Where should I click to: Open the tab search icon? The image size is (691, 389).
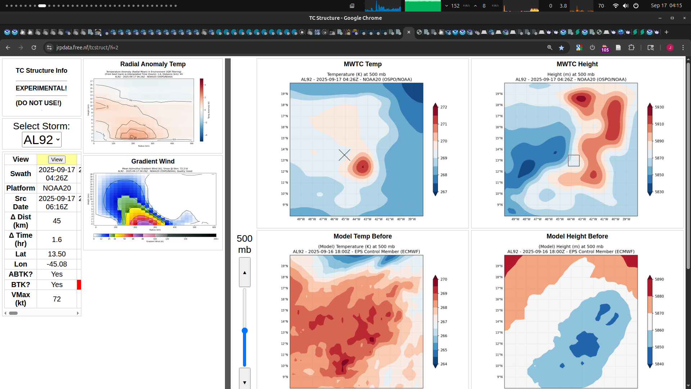point(650,48)
